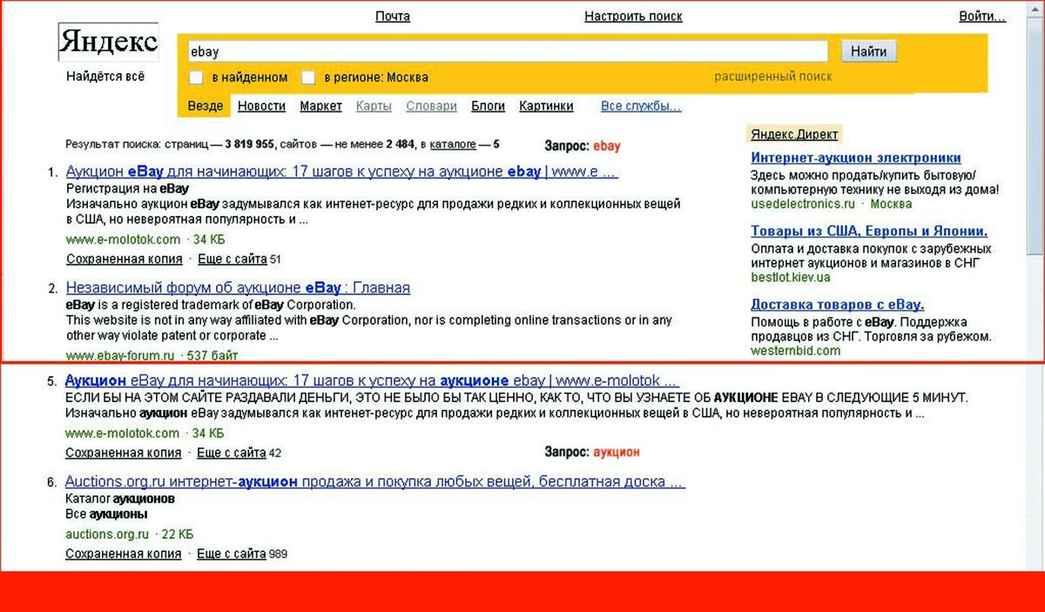Open Почта link at top
This screenshot has width=1045, height=612.
pyautogui.click(x=393, y=17)
